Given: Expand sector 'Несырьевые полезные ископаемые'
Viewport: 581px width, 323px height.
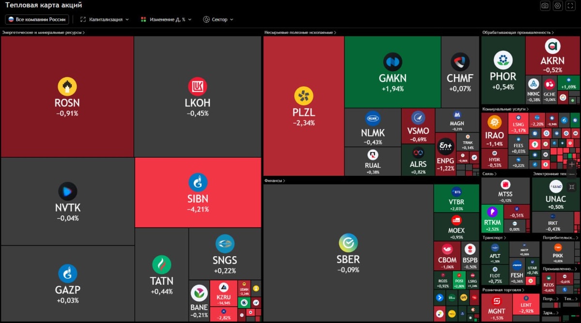Looking at the screenshot, I should (300, 32).
